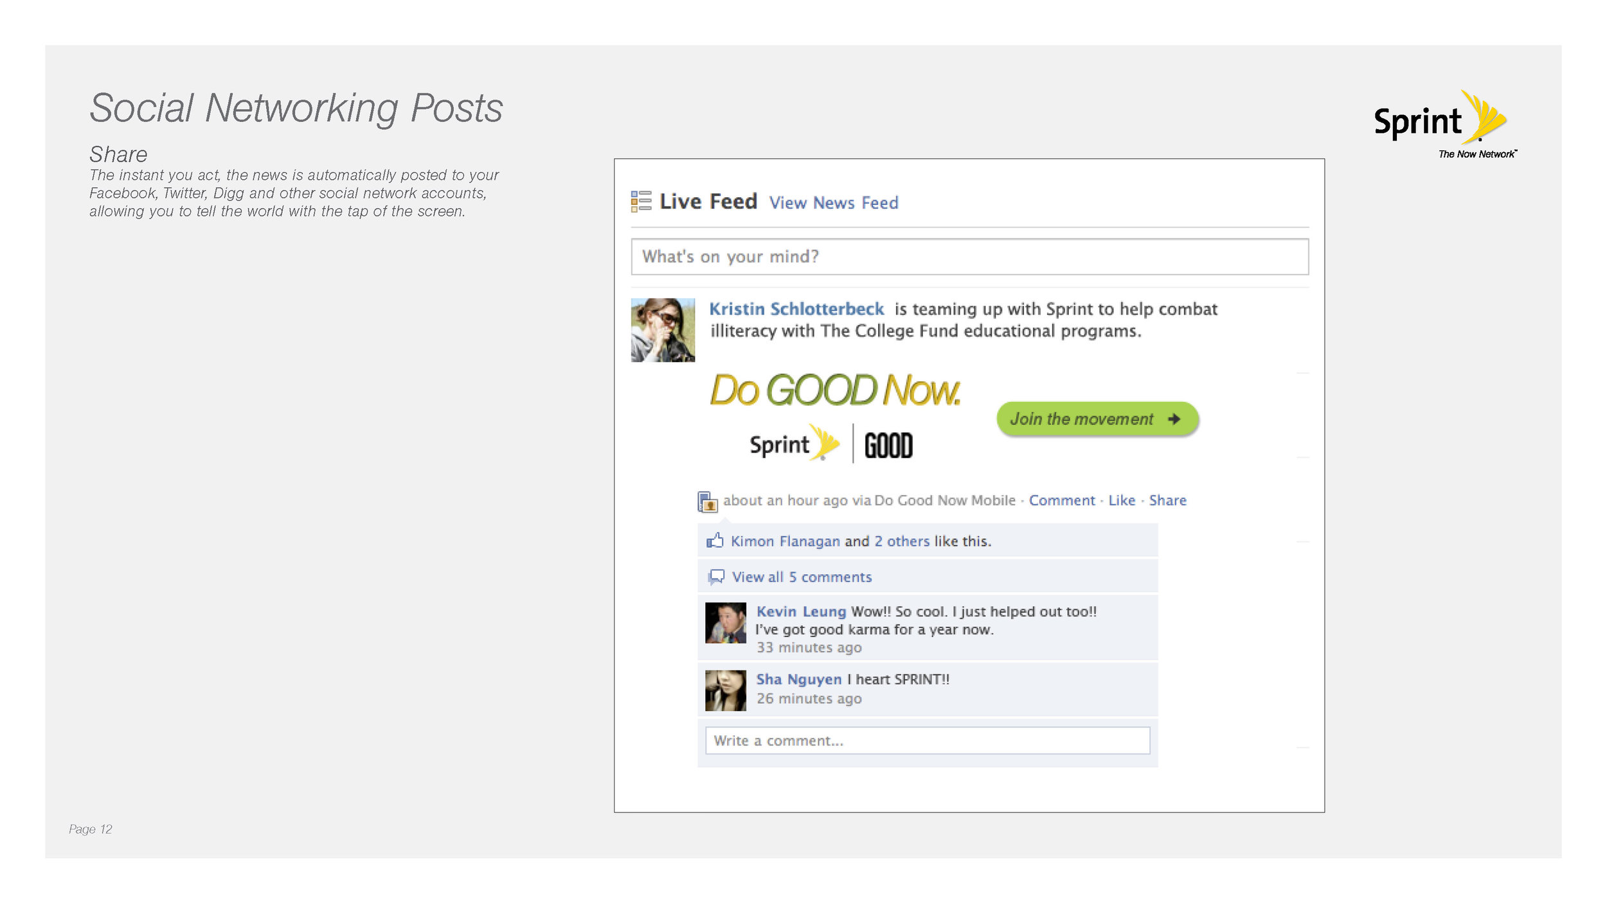Click the Like link under the post
Screen dimensions: 1607x903
[x=1122, y=500]
